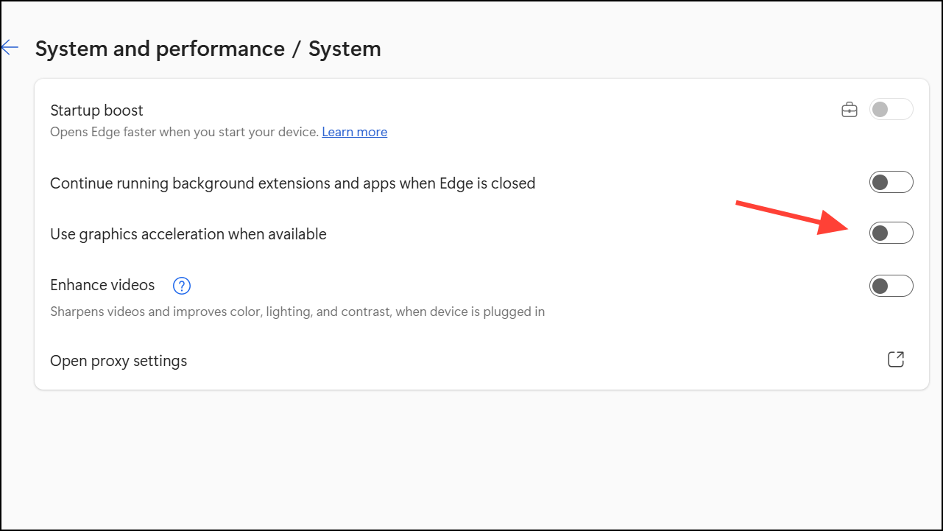Toggle the Startup boost switch
This screenshot has width=943, height=531.
pyautogui.click(x=891, y=110)
